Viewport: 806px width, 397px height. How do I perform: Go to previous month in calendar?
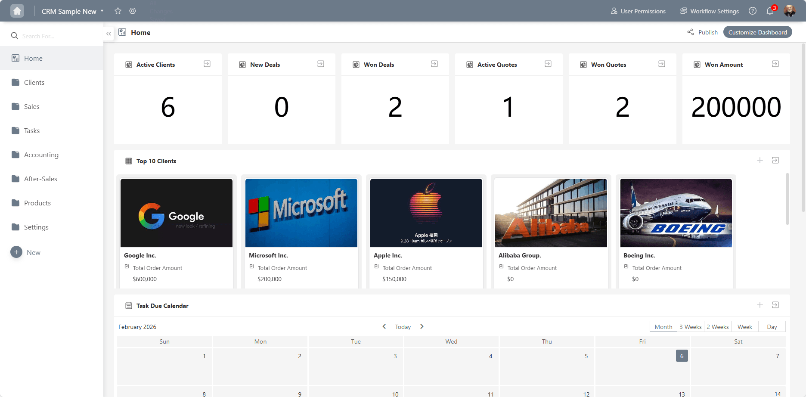(384, 327)
